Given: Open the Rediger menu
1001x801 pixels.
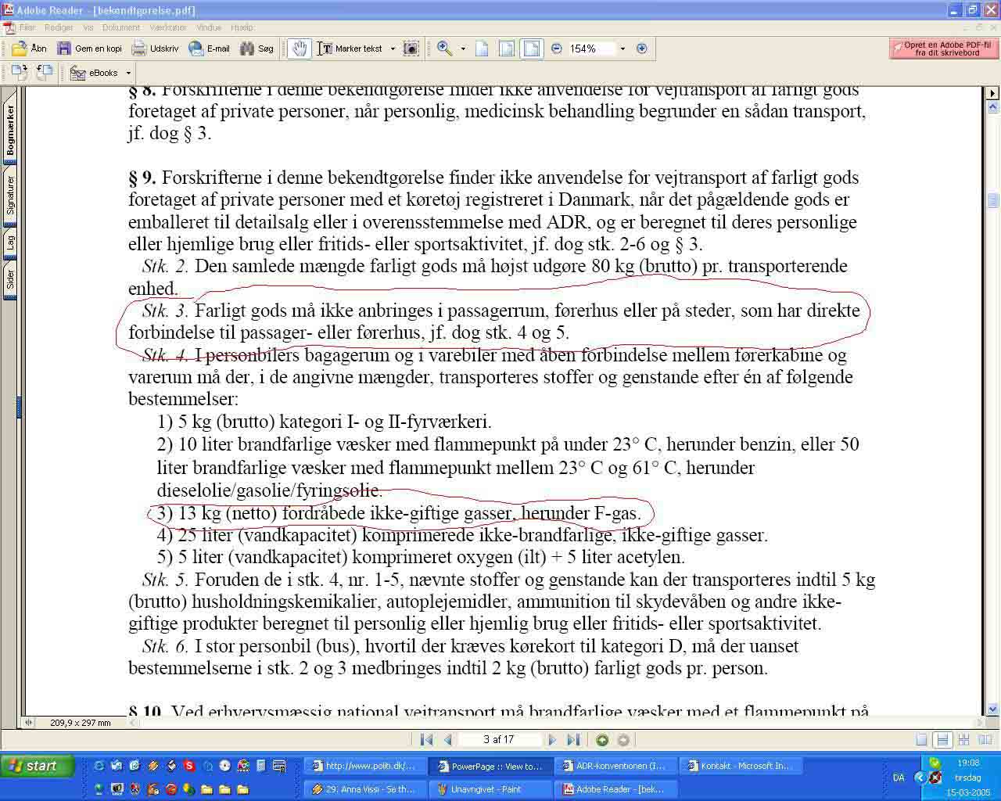Looking at the screenshot, I should pyautogui.click(x=59, y=27).
